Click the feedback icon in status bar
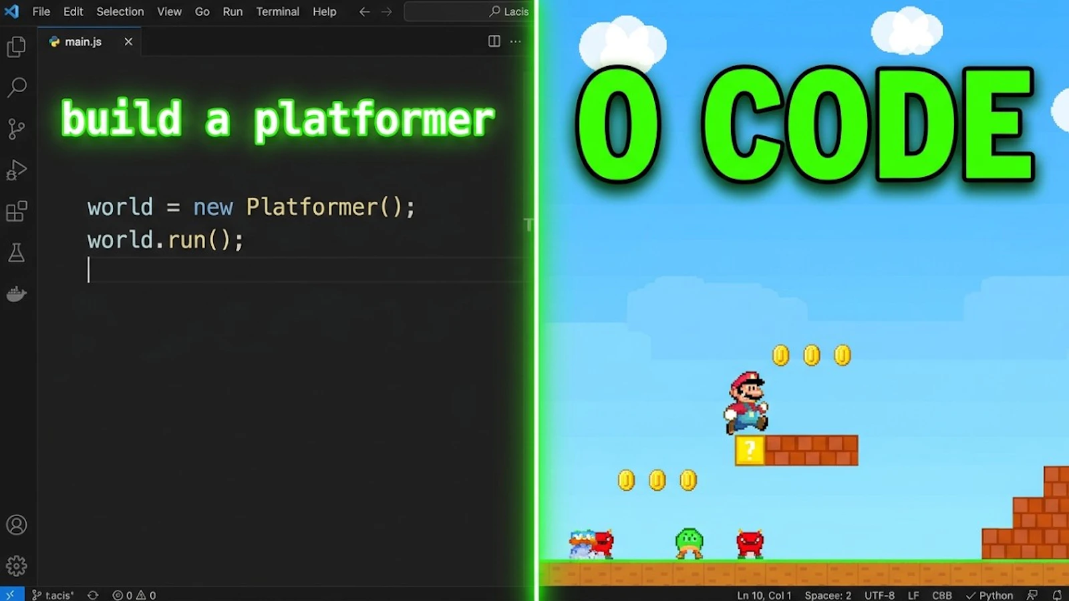 tap(1032, 595)
